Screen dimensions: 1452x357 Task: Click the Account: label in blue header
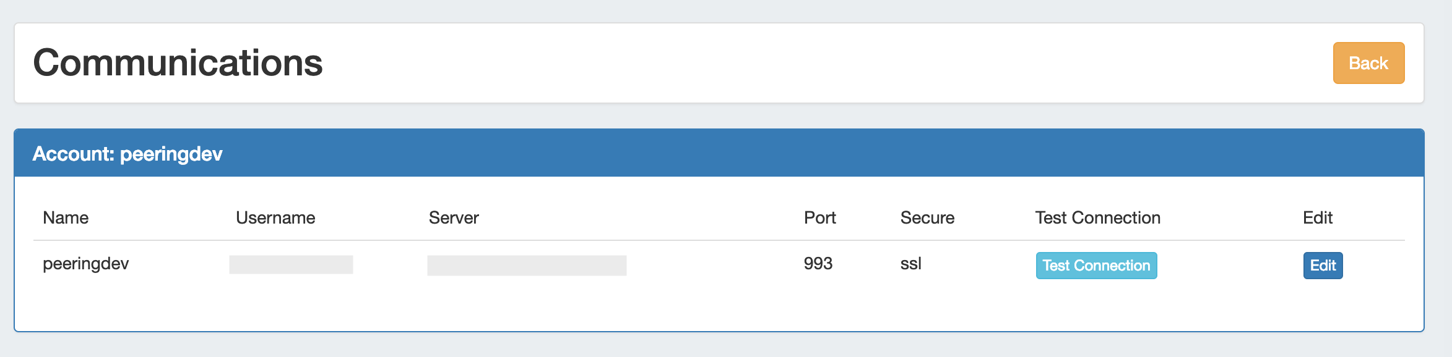pyautogui.click(x=74, y=154)
